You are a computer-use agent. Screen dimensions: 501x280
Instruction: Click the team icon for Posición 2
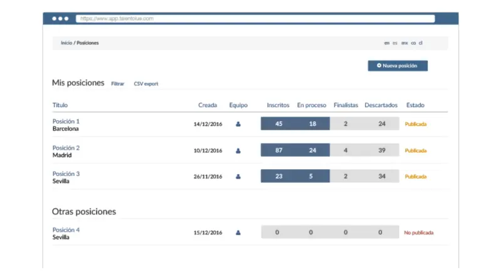238,150
